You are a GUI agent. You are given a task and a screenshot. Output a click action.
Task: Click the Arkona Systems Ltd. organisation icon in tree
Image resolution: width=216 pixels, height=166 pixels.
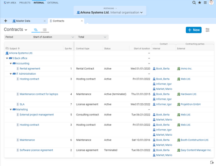(7, 53)
